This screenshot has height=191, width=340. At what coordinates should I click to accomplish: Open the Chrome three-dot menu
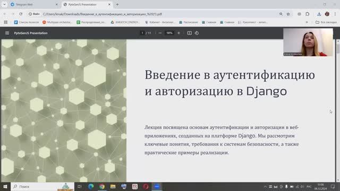[335, 14]
